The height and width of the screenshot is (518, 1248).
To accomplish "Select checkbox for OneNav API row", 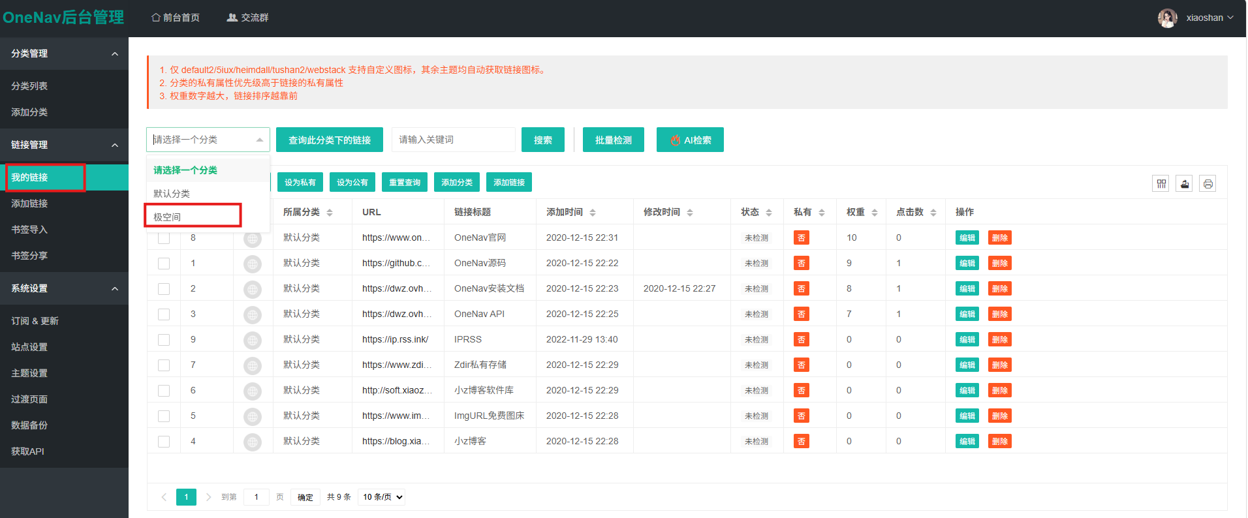I will click(x=164, y=314).
